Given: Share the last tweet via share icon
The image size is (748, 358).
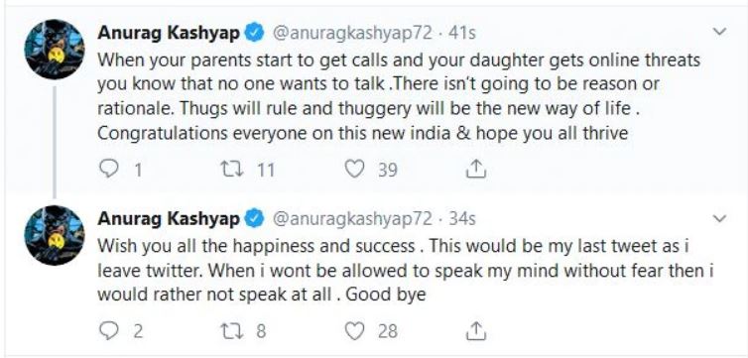Looking at the screenshot, I should (x=475, y=331).
